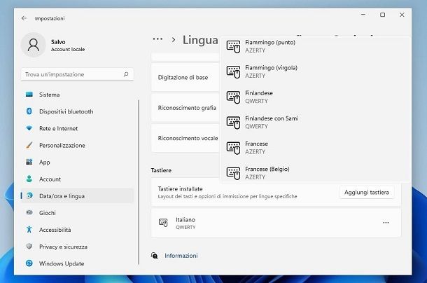
Task: Click Aggiungi tastiera button
Action: click(367, 192)
